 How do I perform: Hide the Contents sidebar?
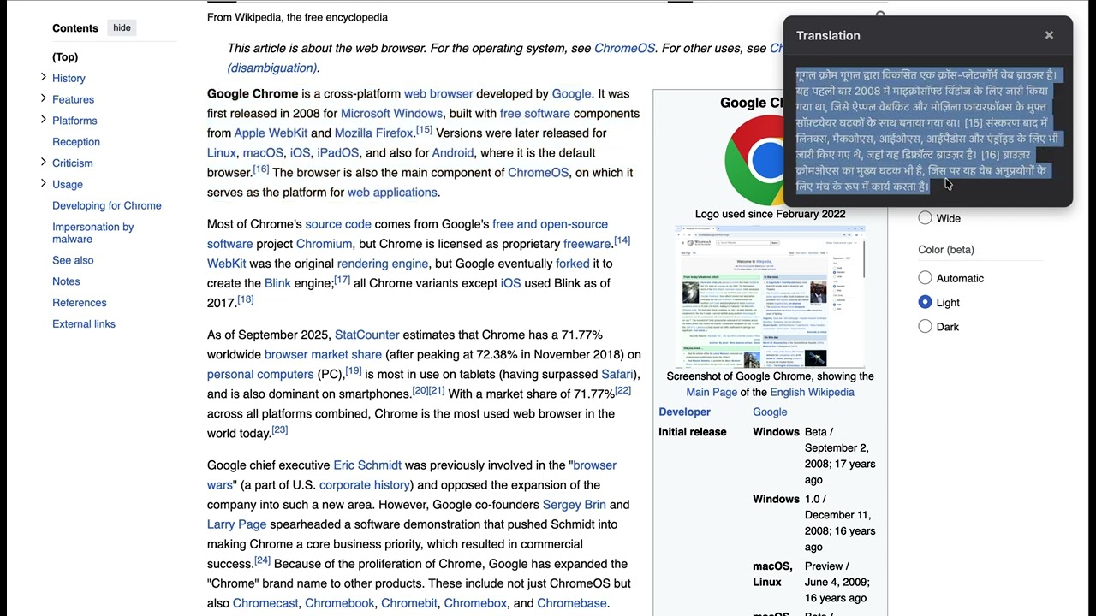click(122, 28)
